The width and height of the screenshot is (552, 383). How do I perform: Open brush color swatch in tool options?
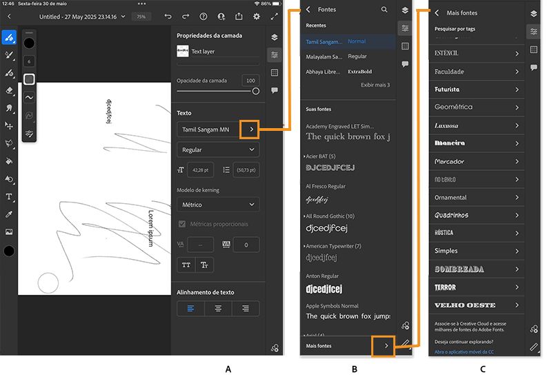click(x=29, y=43)
